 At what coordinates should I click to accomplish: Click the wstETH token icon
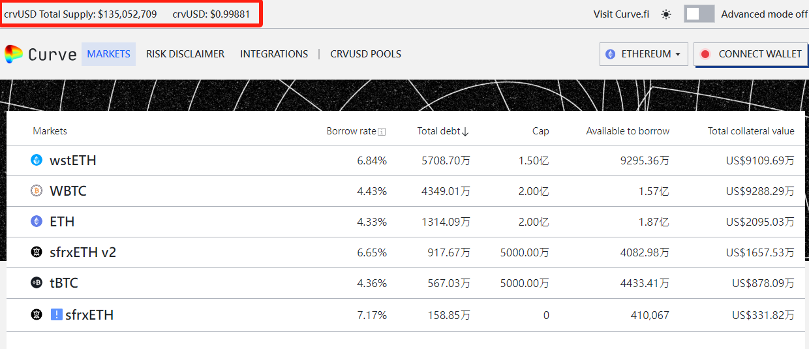click(x=37, y=160)
